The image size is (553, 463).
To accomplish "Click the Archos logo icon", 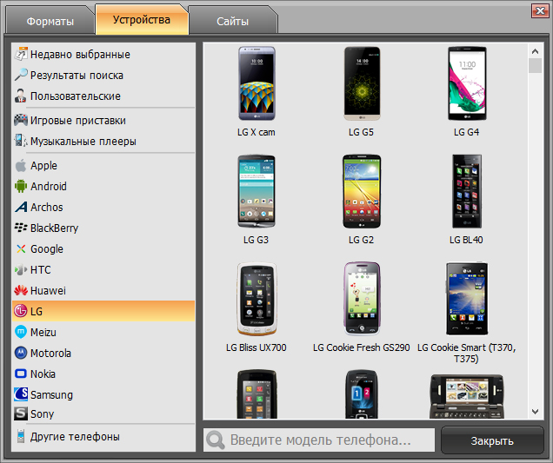I will click(x=21, y=207).
